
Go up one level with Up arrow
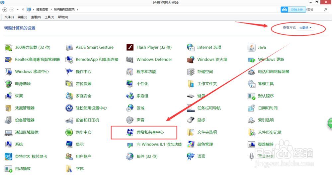pyautogui.click(x=23, y=10)
